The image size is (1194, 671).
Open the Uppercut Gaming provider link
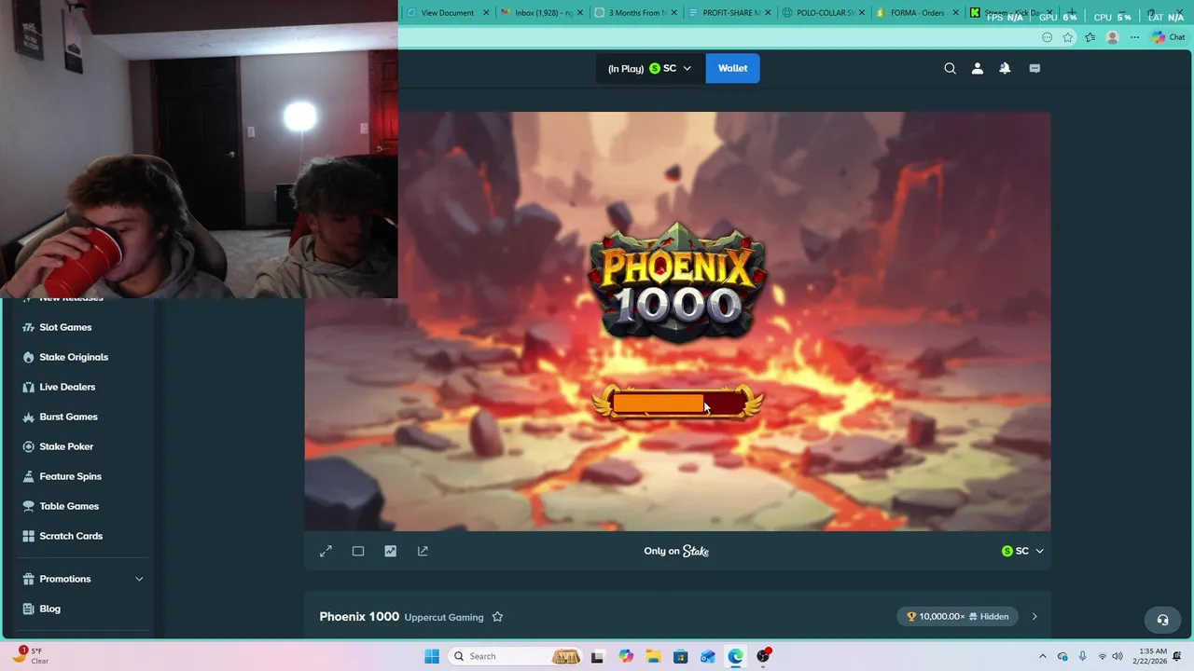pyautogui.click(x=444, y=617)
